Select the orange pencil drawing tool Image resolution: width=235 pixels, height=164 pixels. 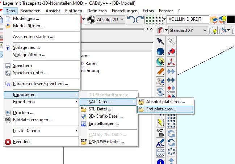pos(160,72)
